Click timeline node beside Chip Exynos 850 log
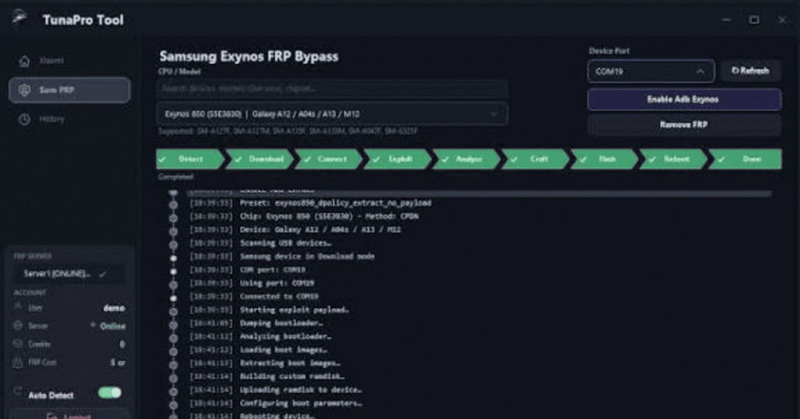This screenshot has width=800, height=419. (x=173, y=218)
